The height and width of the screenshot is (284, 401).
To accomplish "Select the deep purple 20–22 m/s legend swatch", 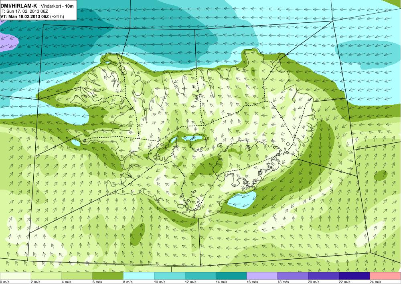I will [x=324, y=276].
